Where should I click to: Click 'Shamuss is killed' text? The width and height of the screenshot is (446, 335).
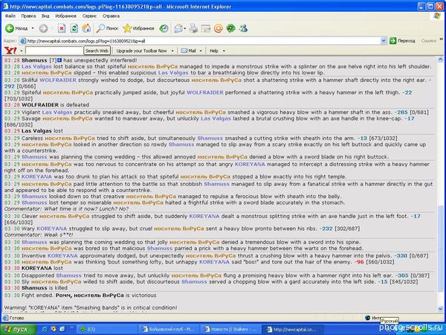(x=45, y=288)
